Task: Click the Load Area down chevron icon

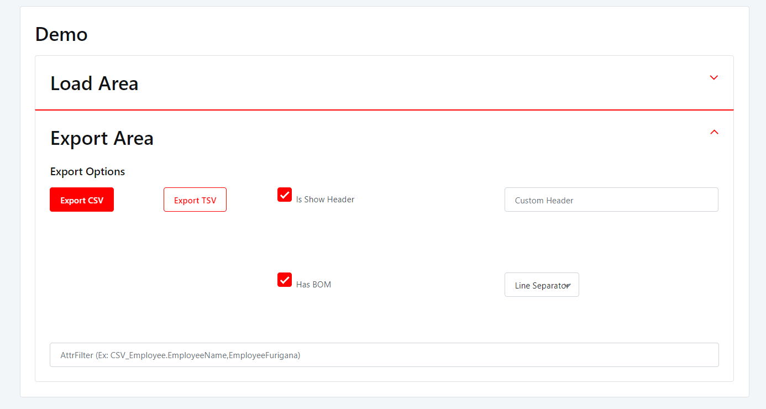Action: 713,78
